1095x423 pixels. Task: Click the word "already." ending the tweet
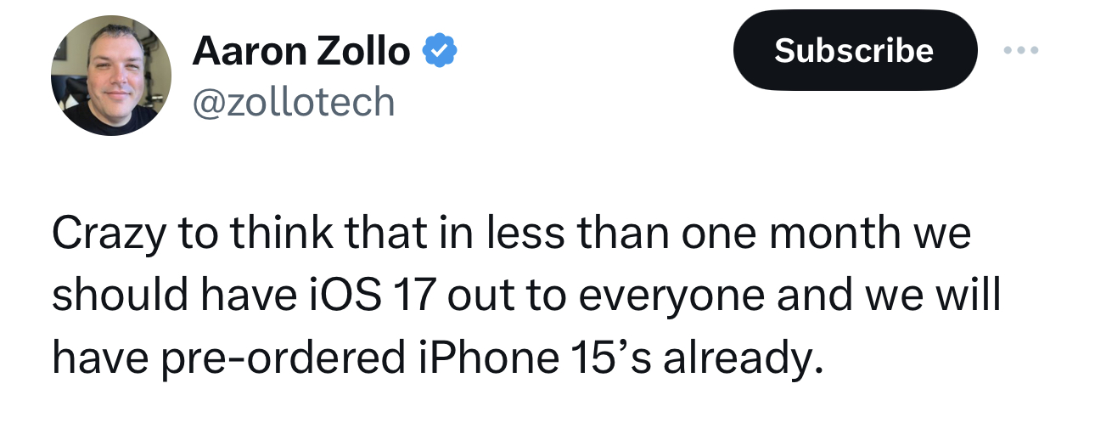[743, 358]
